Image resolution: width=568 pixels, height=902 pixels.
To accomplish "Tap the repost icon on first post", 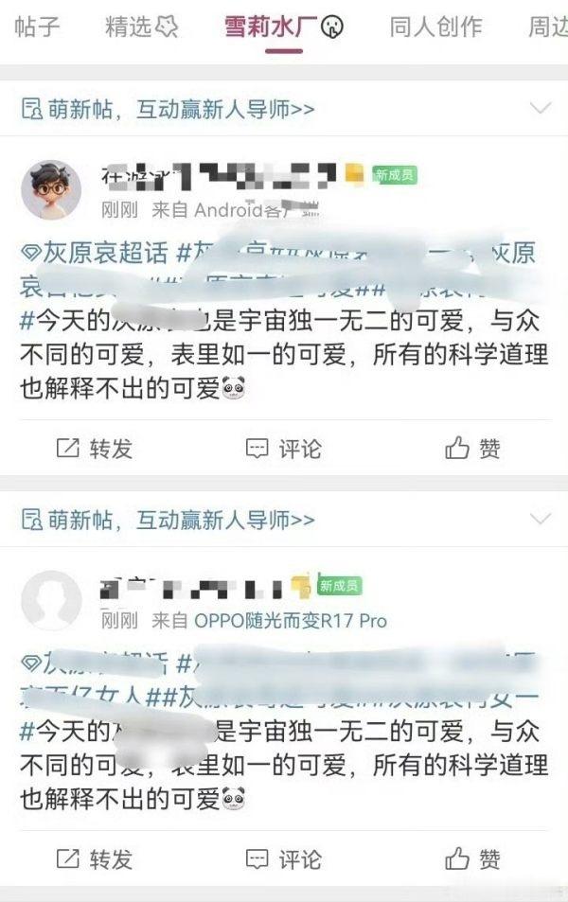I will click(67, 448).
